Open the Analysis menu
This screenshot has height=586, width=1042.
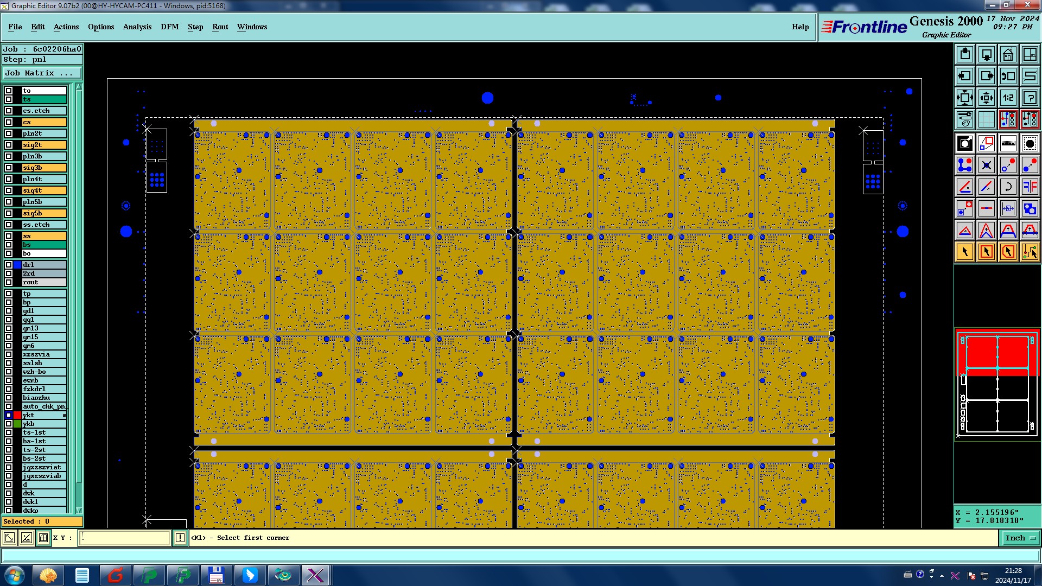[x=137, y=27]
